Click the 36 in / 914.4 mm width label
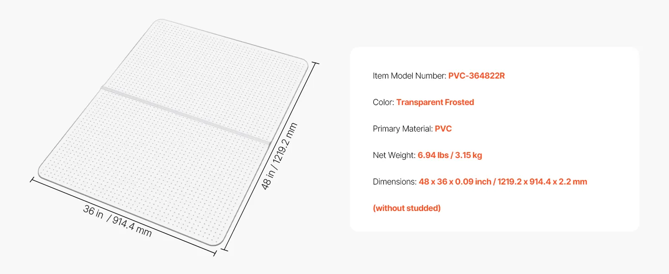 117,221
